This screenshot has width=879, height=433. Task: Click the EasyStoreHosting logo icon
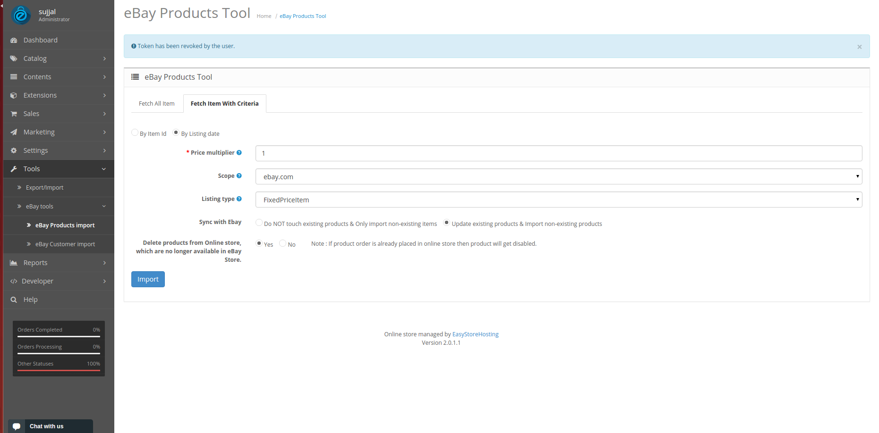(x=21, y=15)
